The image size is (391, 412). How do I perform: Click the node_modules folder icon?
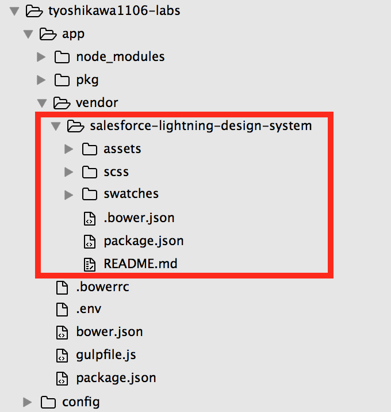62,57
